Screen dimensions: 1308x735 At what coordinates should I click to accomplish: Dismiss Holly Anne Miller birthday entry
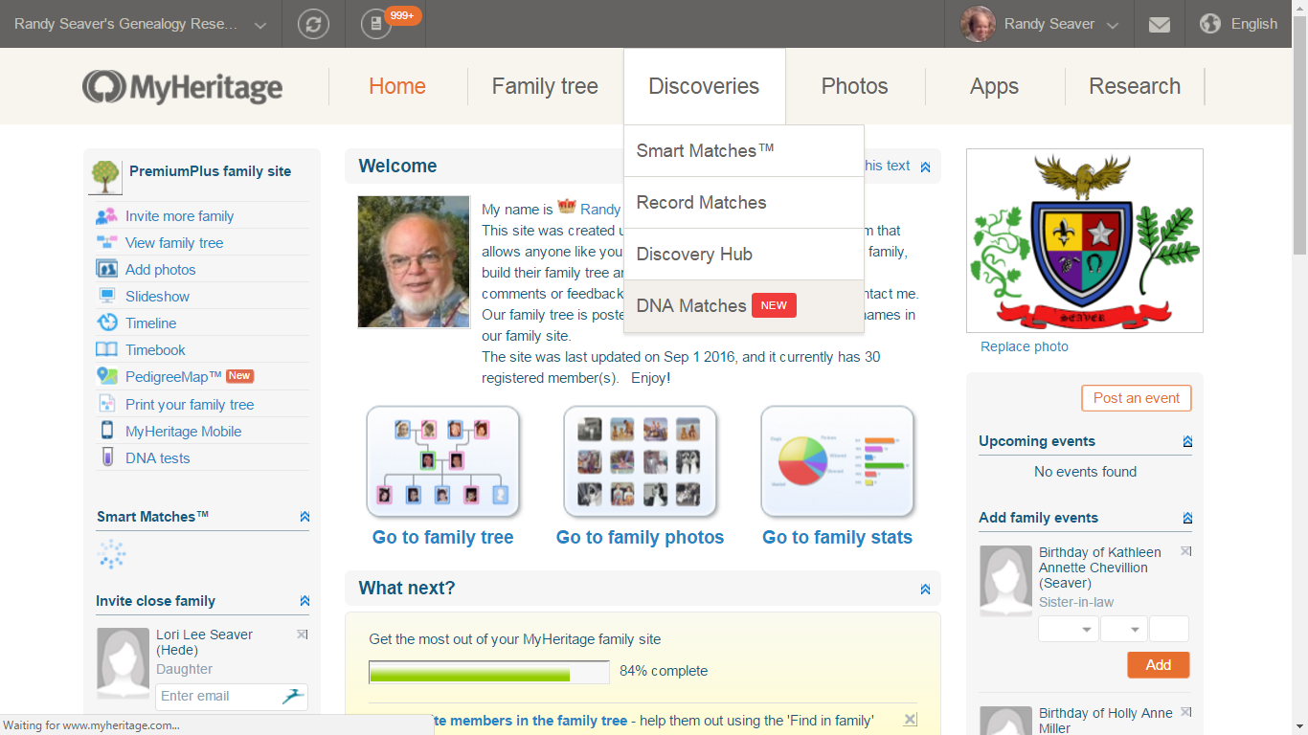[x=1185, y=712]
